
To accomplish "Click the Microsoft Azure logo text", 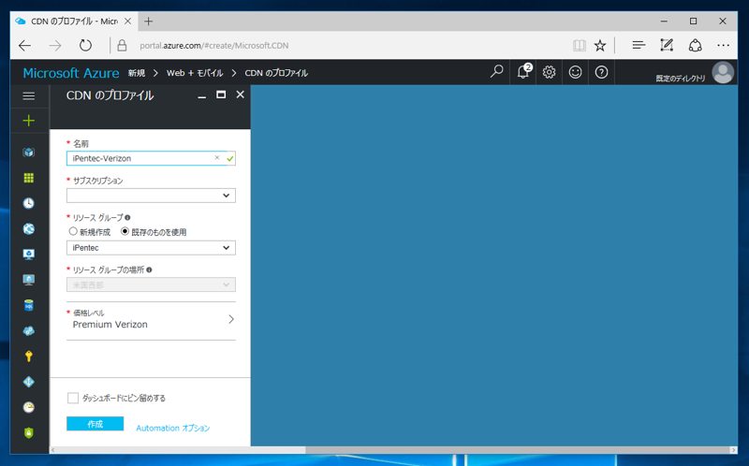I will (x=71, y=73).
